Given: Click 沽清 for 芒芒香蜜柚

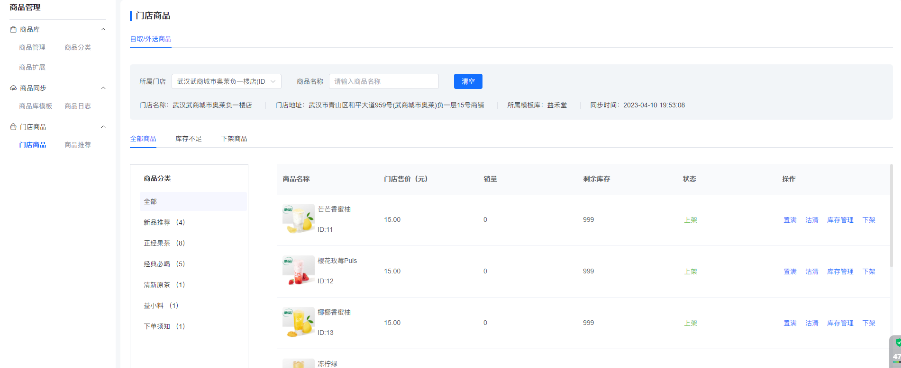Looking at the screenshot, I should point(812,220).
